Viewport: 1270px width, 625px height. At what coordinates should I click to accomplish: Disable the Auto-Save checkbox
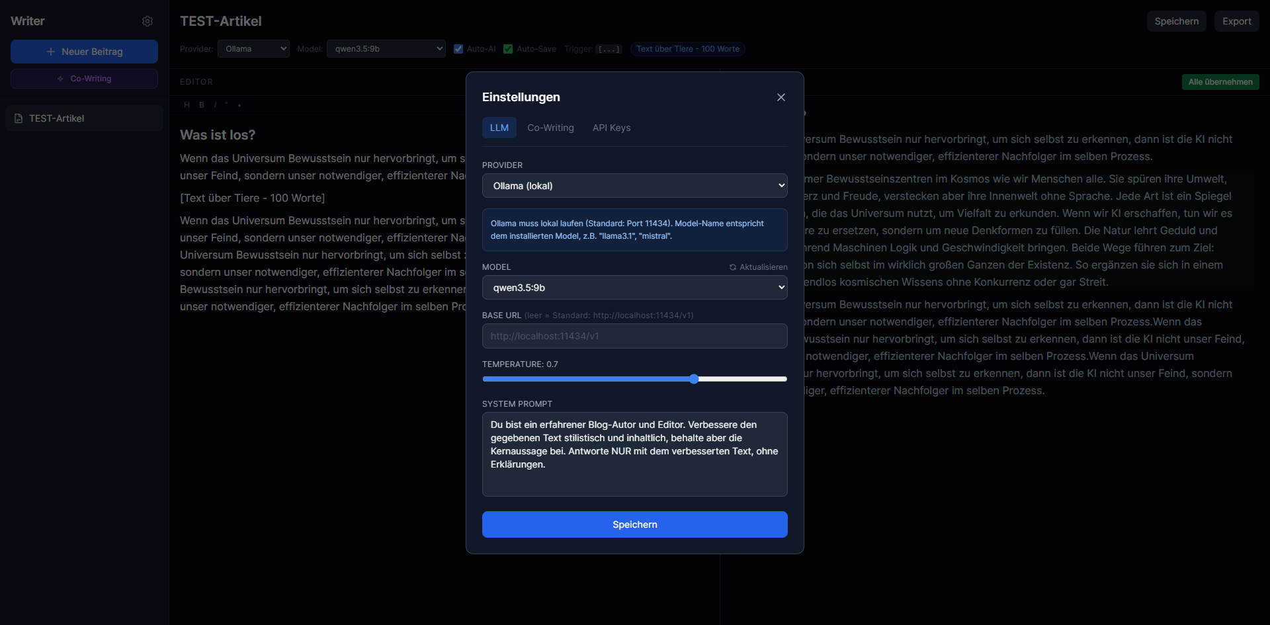tap(508, 49)
